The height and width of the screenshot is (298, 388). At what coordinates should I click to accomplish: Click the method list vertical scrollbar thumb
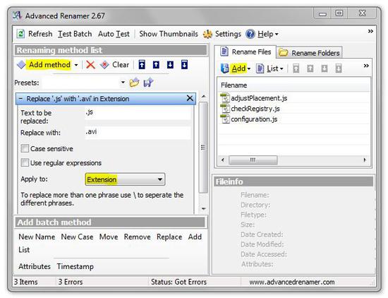point(203,148)
